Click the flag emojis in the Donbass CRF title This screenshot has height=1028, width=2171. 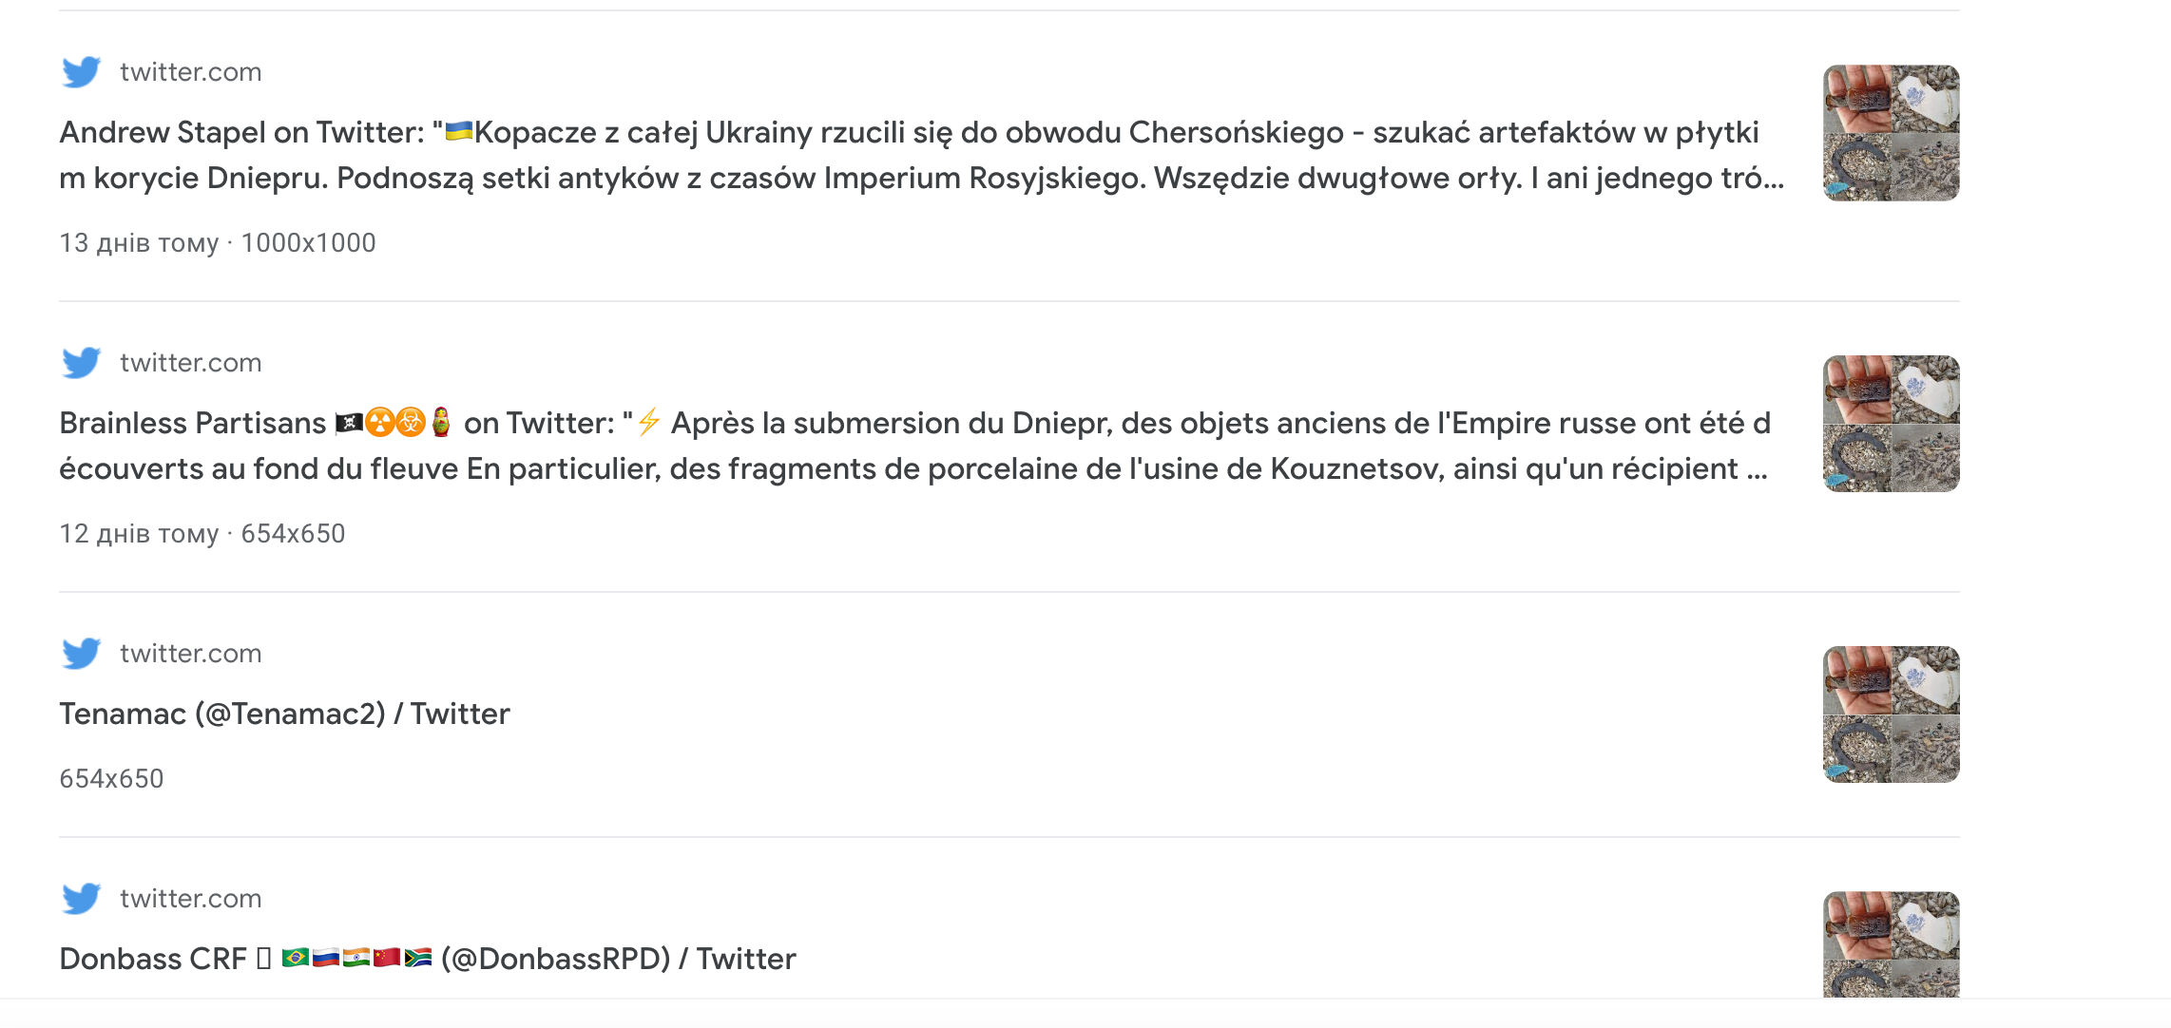pos(356,958)
